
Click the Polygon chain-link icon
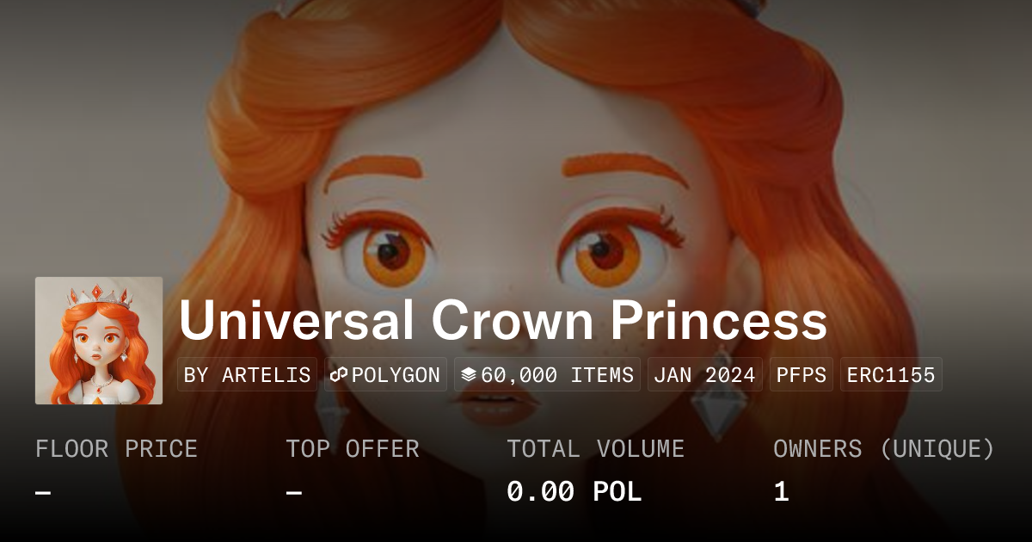[x=338, y=375]
